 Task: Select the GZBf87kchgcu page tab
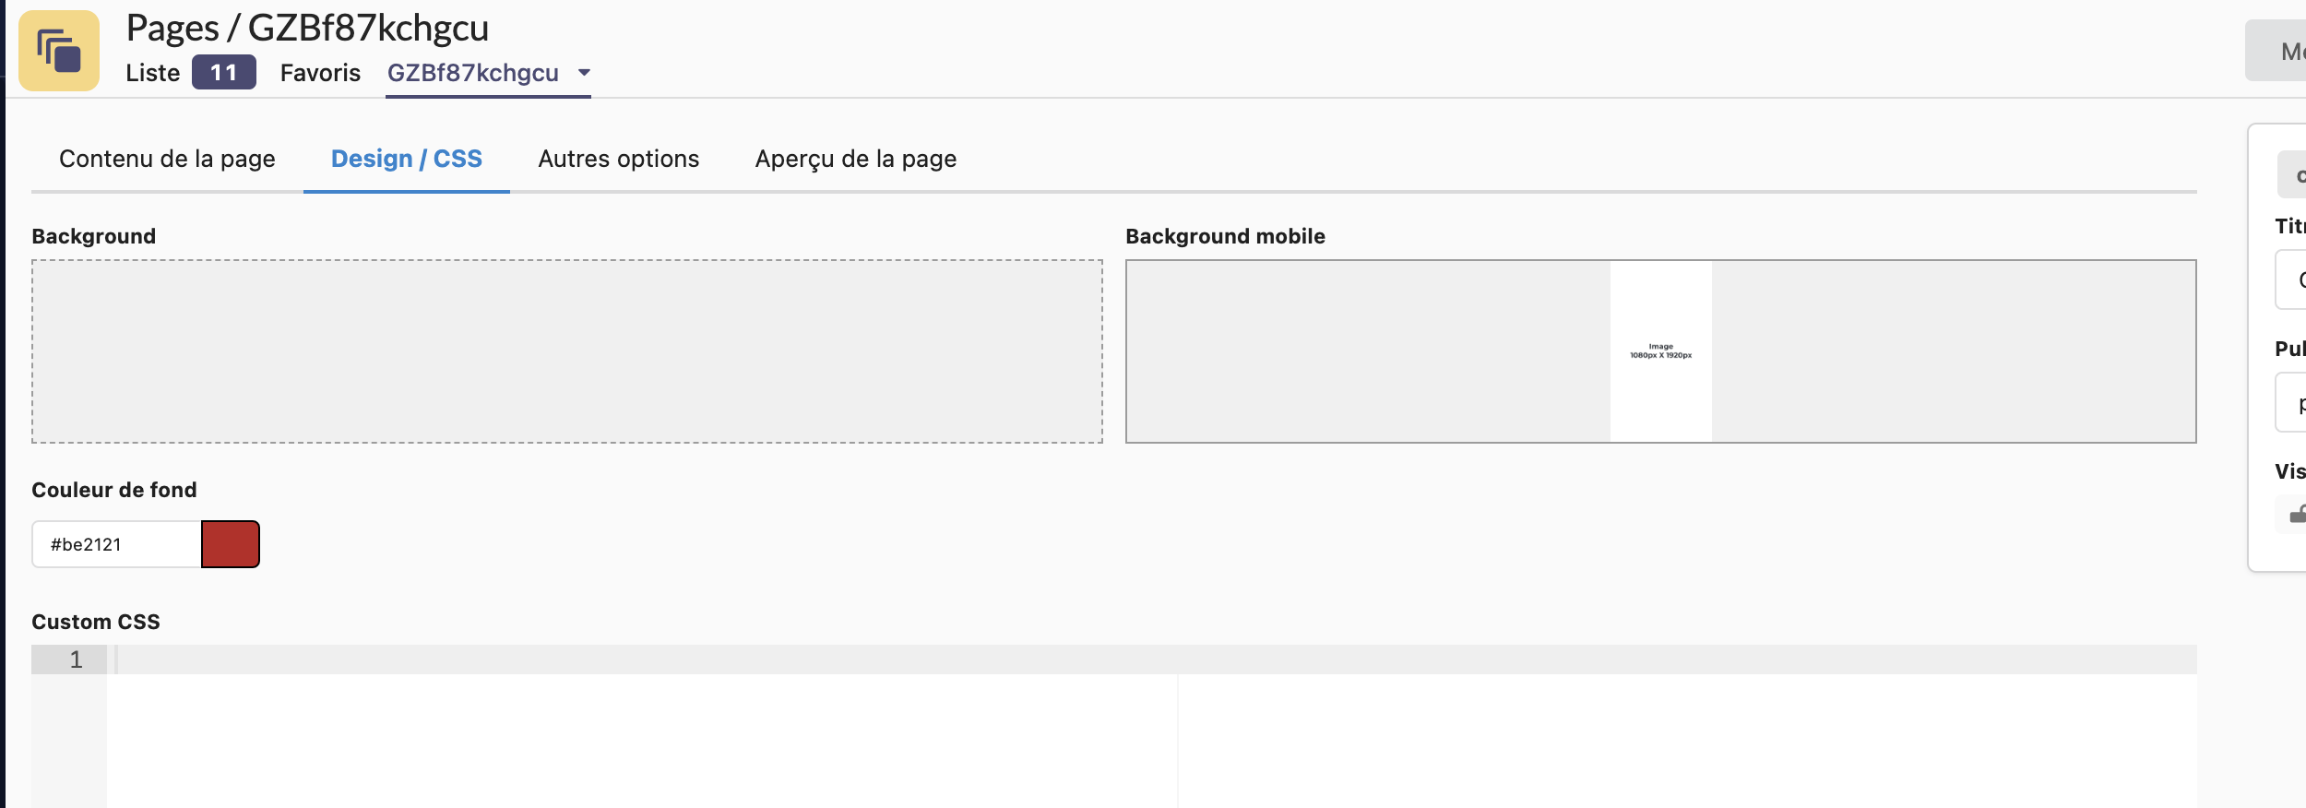click(472, 73)
